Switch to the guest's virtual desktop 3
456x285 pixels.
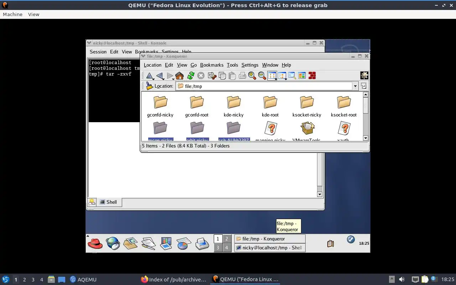pos(218,248)
